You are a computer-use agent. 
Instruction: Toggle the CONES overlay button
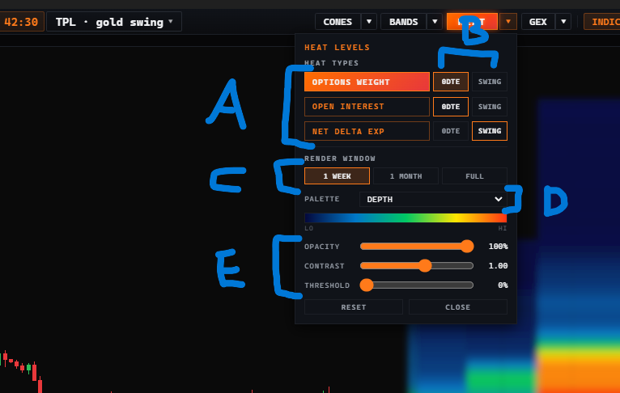click(x=338, y=22)
